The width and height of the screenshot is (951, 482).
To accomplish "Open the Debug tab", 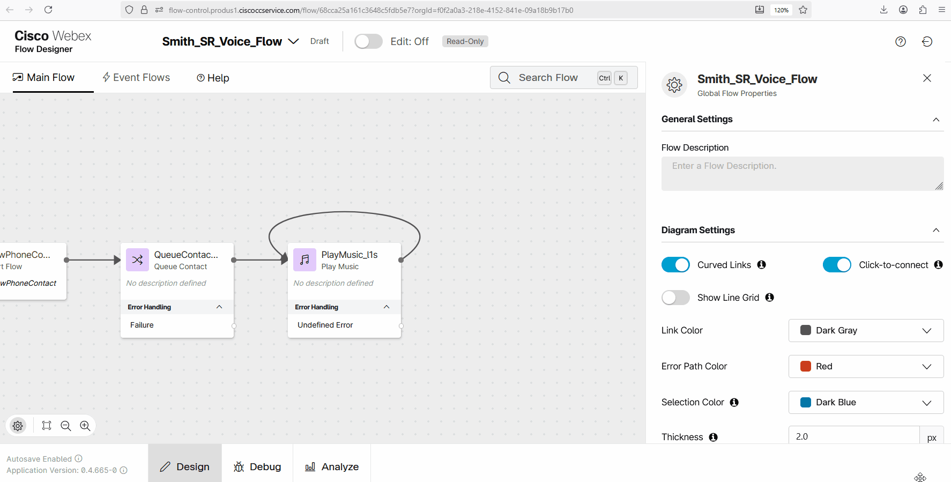I will coord(257,466).
